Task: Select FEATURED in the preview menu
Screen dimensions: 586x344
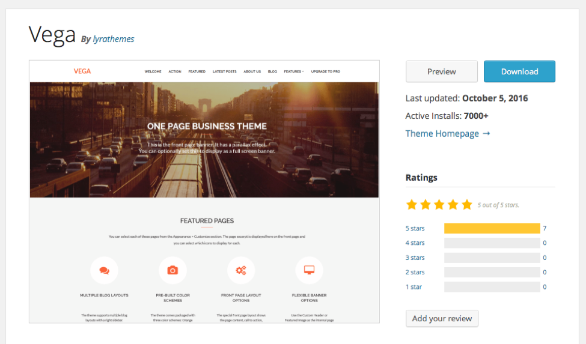Action: point(197,71)
